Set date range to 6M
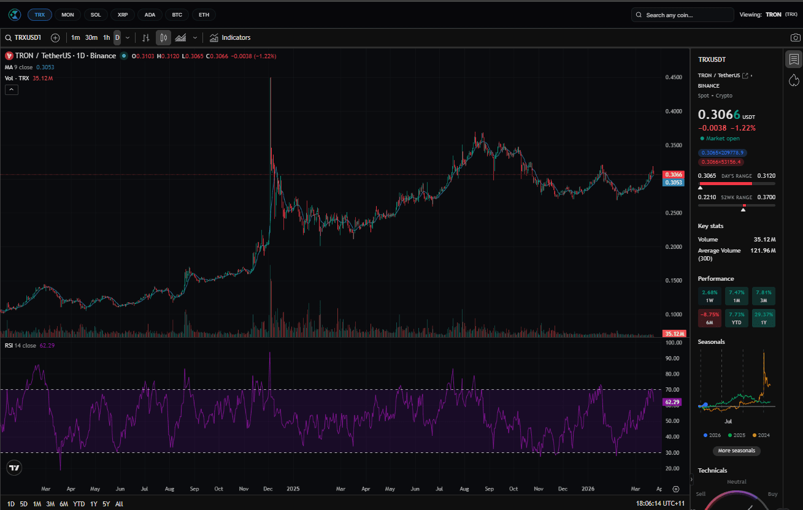The height and width of the screenshot is (510, 803). click(x=64, y=504)
